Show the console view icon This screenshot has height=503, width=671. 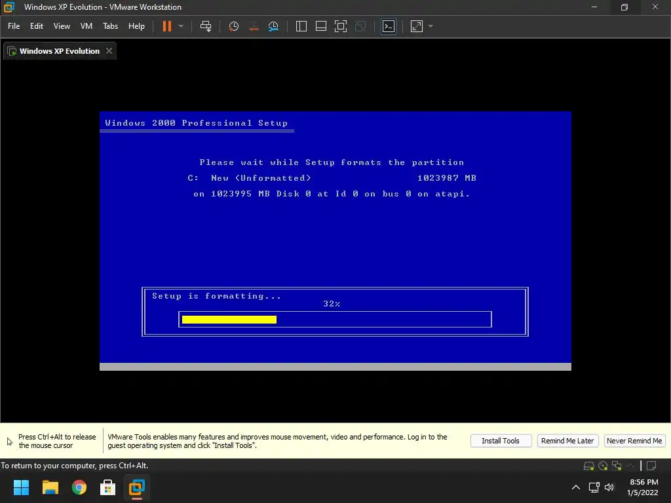389,26
